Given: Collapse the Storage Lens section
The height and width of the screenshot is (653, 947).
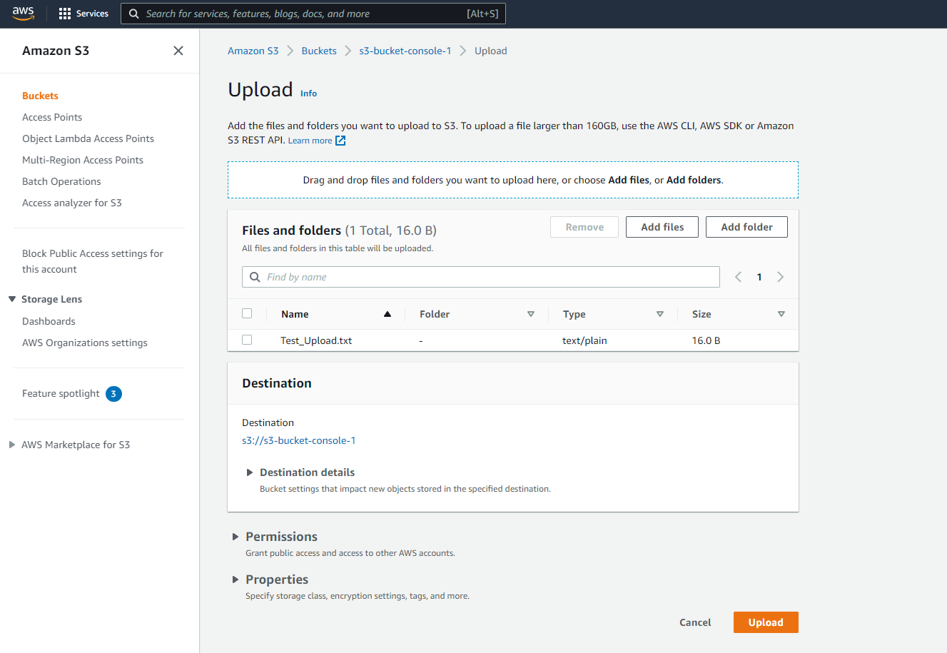Looking at the screenshot, I should click(11, 299).
